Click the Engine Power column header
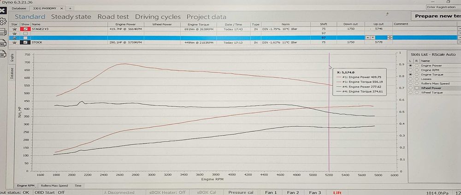 click(125, 24)
